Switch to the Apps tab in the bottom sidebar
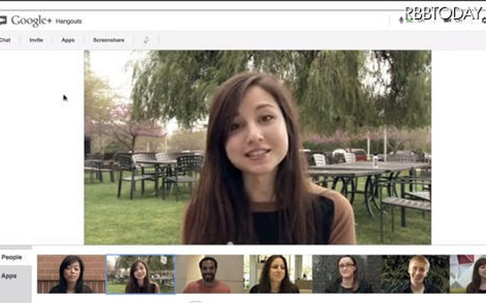The height and width of the screenshot is (303, 486). pos(9,276)
